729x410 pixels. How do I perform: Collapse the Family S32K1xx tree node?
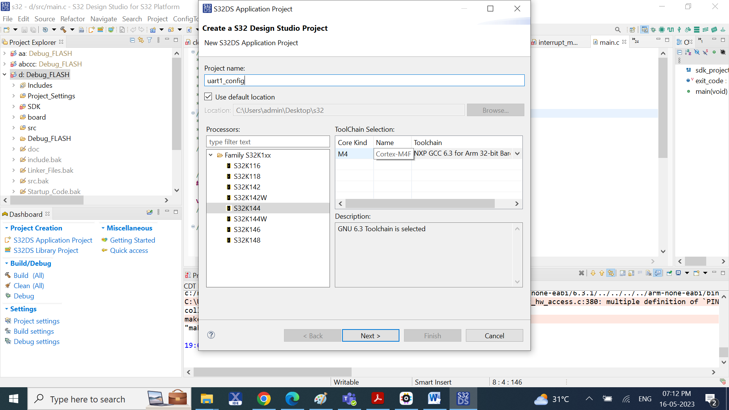(x=211, y=155)
